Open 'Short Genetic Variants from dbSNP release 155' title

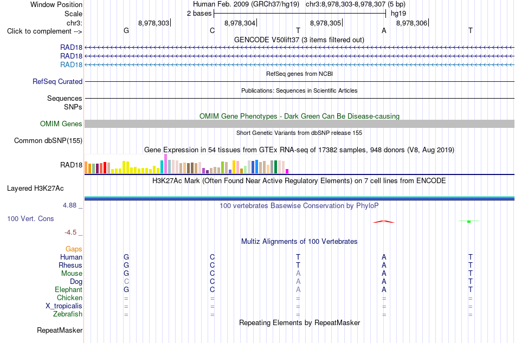299,133
